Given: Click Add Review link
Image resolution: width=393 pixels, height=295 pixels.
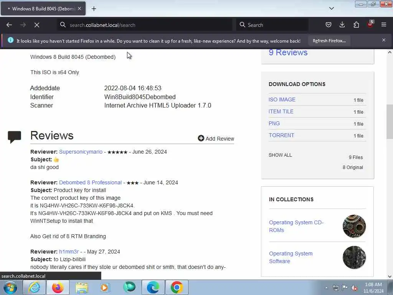Looking at the screenshot, I should [x=216, y=138].
